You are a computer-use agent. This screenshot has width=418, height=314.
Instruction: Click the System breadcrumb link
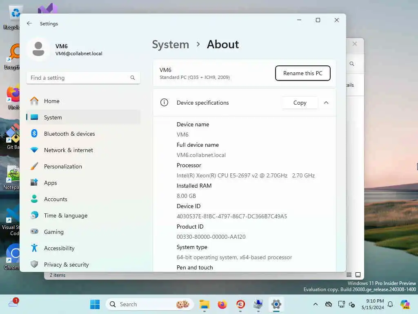[x=170, y=45]
